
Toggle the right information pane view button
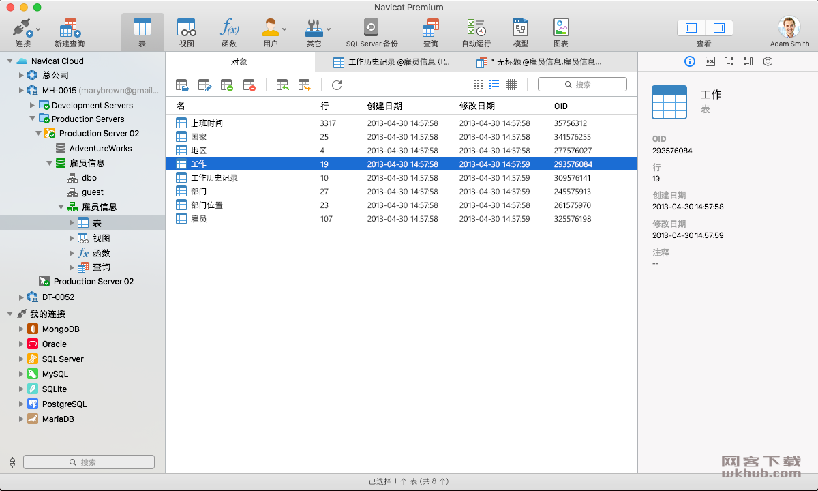(x=719, y=28)
